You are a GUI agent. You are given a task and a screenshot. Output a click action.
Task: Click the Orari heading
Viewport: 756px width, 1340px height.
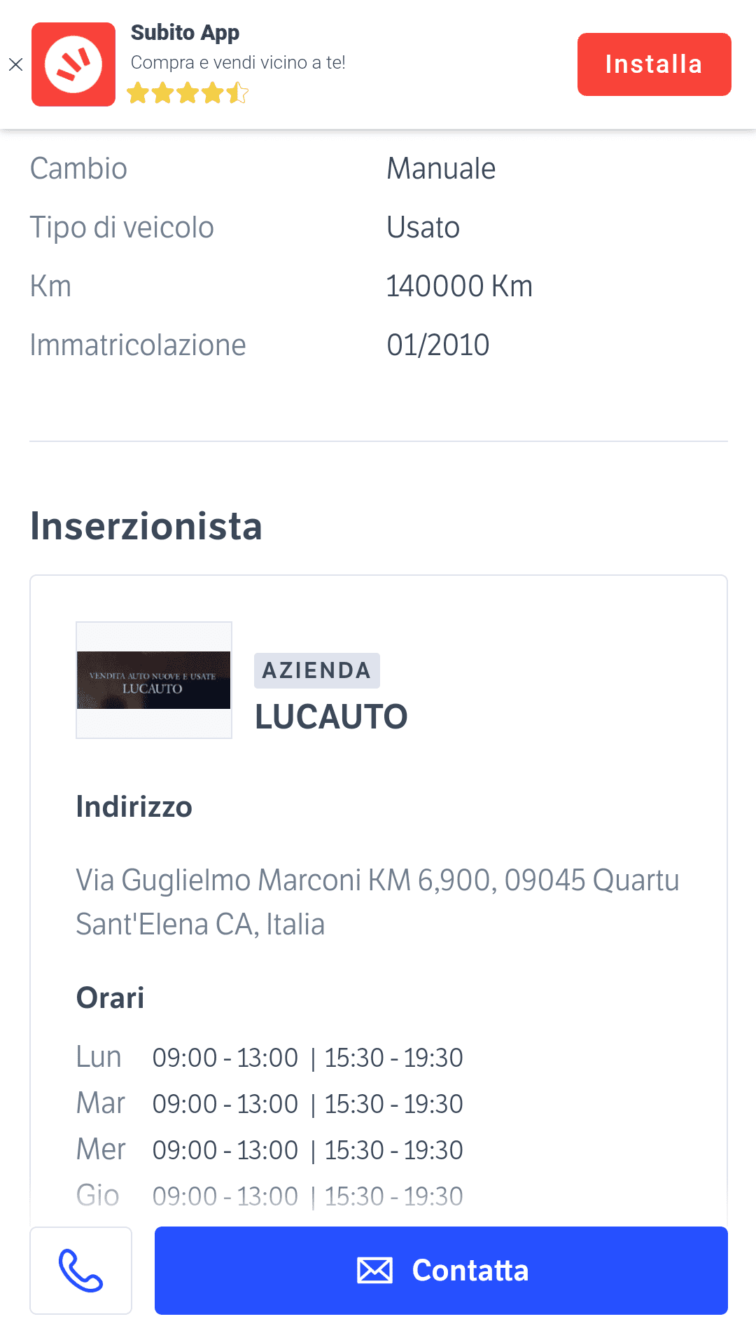click(110, 997)
